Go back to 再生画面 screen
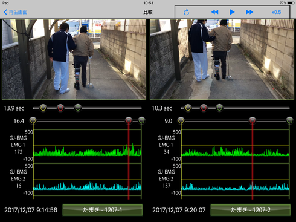 point(16,12)
